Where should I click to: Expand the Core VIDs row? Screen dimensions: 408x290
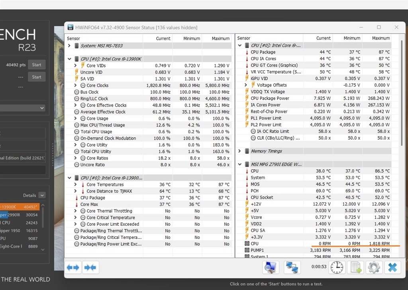coord(75,65)
